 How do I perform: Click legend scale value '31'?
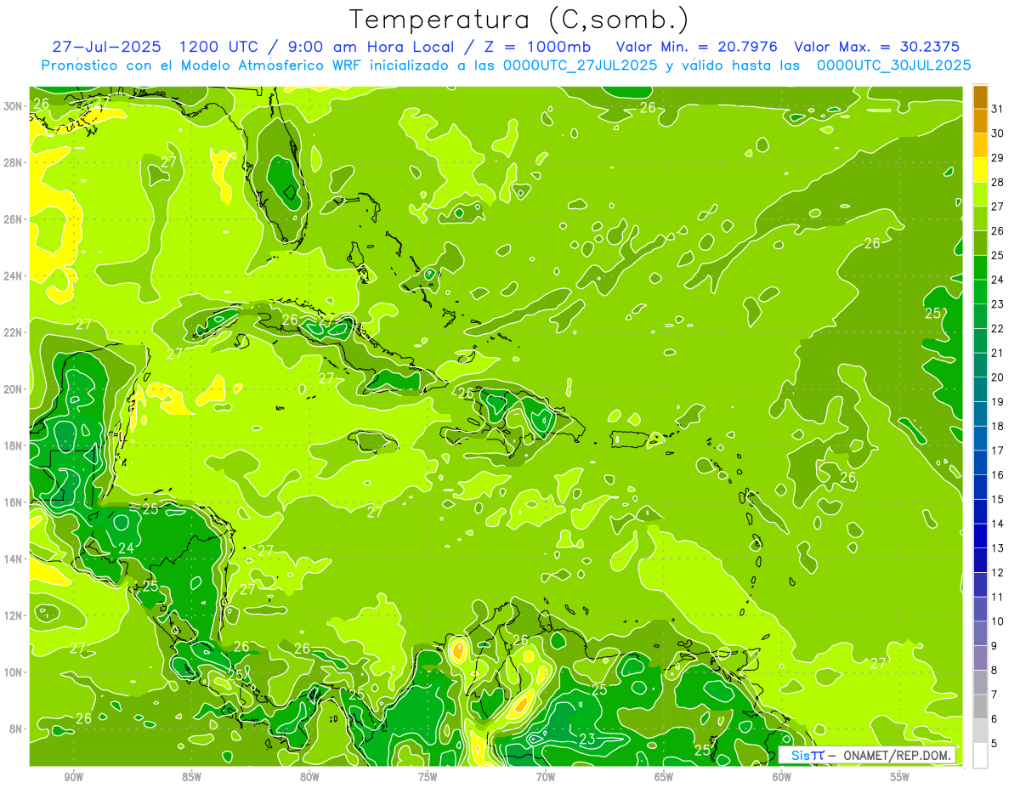click(x=999, y=109)
